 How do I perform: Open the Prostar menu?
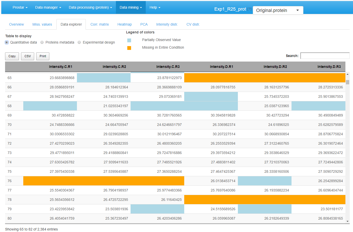click(x=20, y=7)
